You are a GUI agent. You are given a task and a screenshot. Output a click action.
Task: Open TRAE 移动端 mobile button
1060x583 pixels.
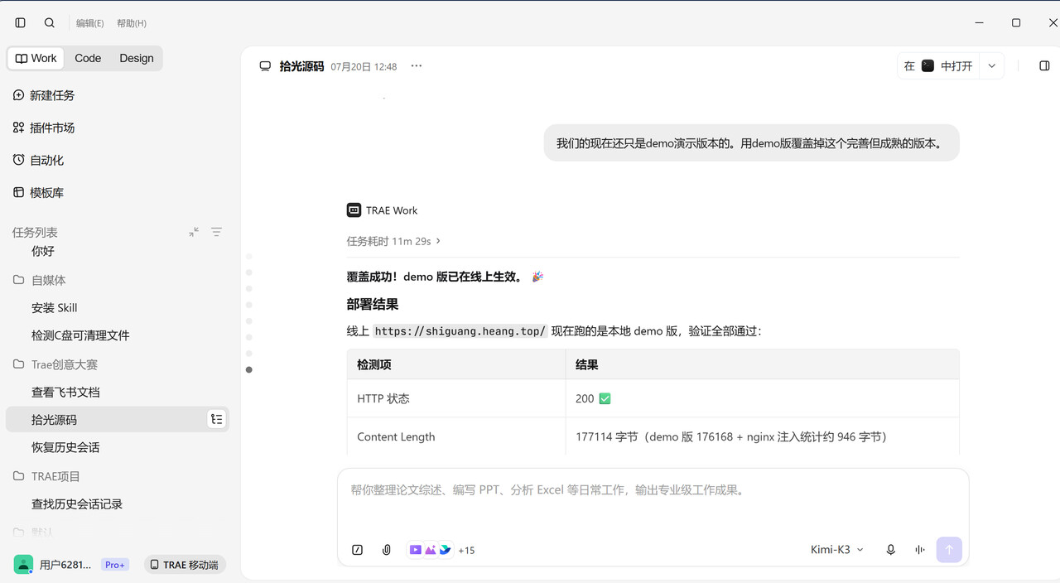(184, 565)
